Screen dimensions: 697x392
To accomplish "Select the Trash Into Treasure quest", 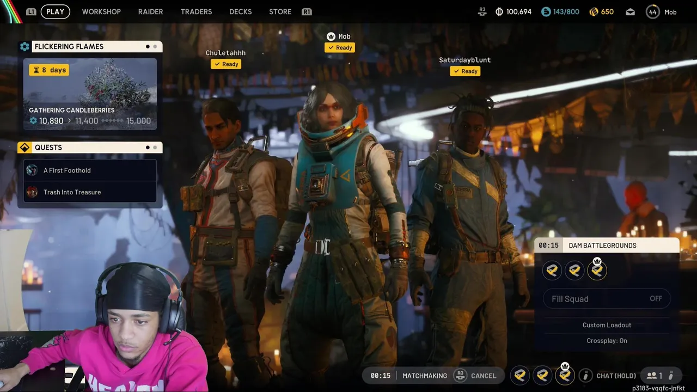I will point(90,192).
